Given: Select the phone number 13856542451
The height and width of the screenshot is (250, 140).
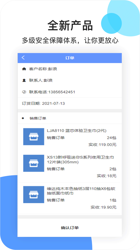Looking at the screenshot, I should tap(62, 92).
